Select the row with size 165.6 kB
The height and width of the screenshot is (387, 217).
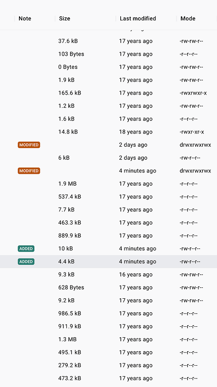pyautogui.click(x=108, y=93)
